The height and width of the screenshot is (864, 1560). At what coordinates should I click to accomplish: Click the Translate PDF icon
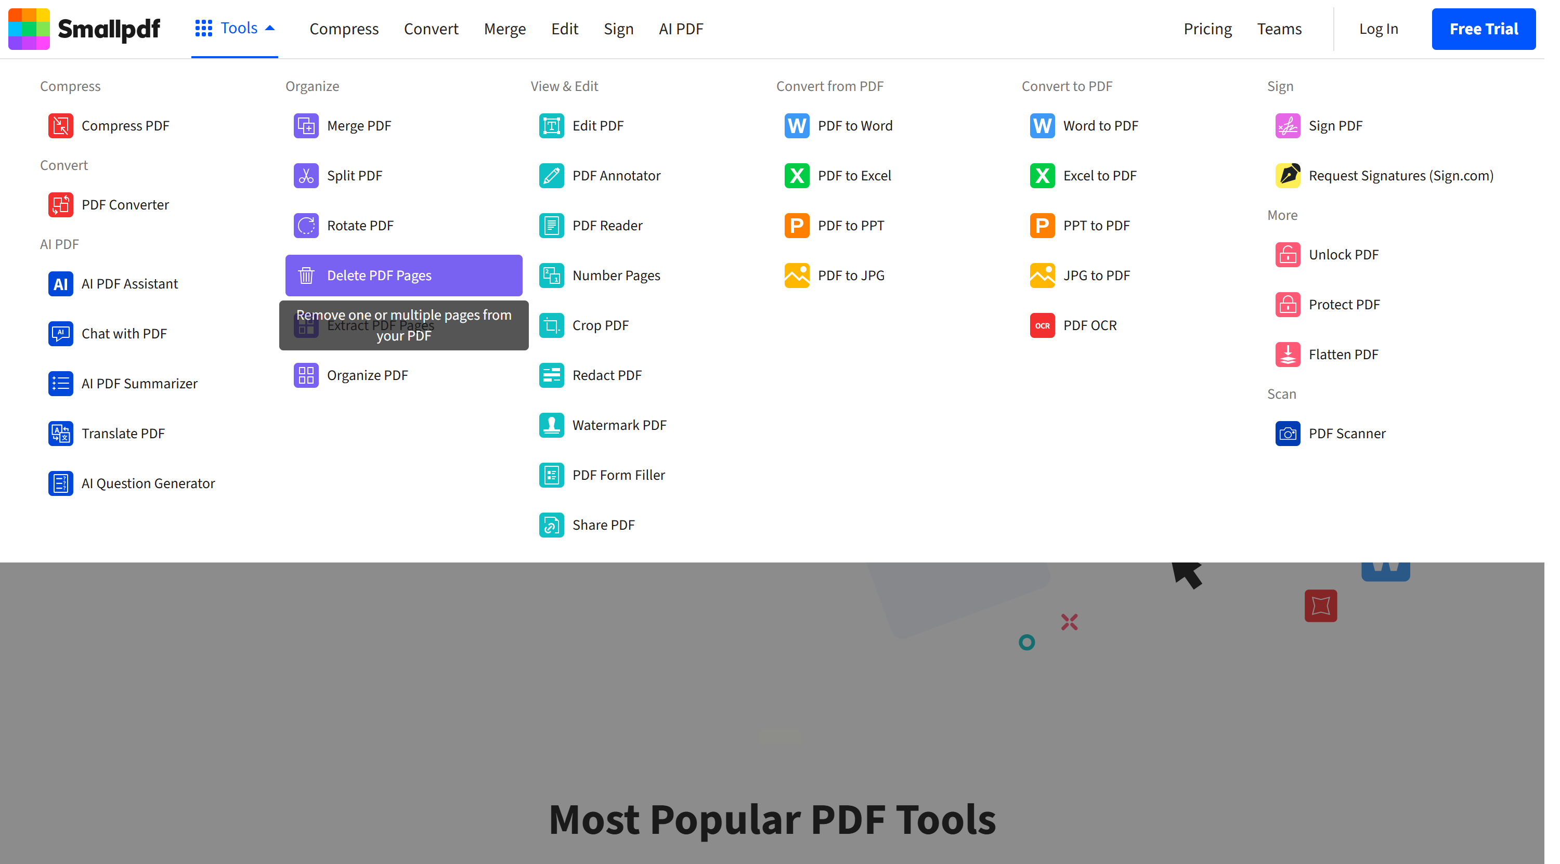[x=60, y=434]
